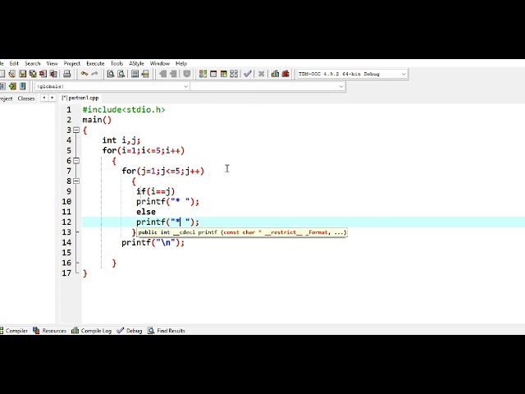Image resolution: width=525 pixels, height=394 pixels.
Task: Open the Window menu
Action: pos(160,63)
